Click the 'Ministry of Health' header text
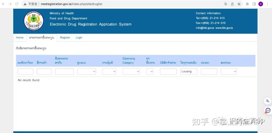 pos(62,13)
